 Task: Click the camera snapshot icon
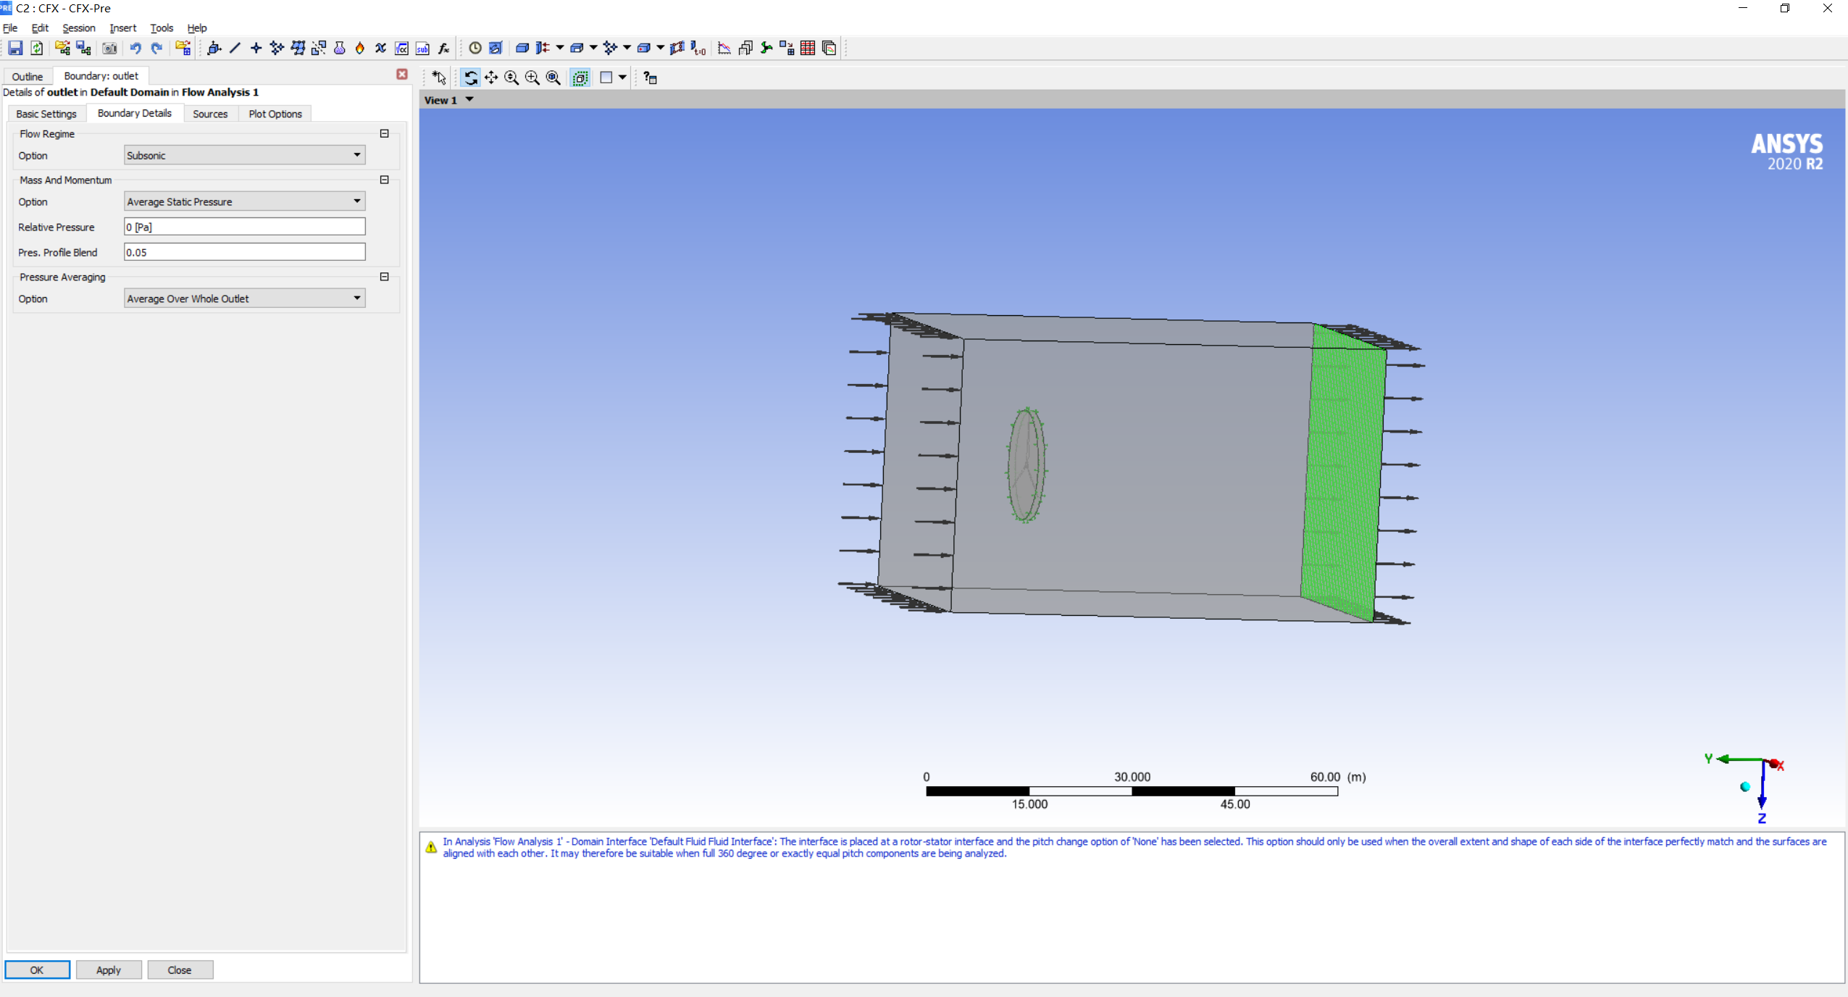[109, 48]
